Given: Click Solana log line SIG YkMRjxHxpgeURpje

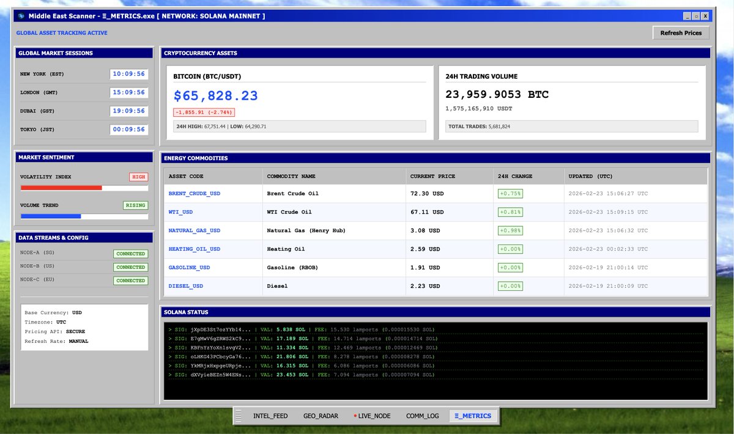Looking at the screenshot, I should (435, 365).
